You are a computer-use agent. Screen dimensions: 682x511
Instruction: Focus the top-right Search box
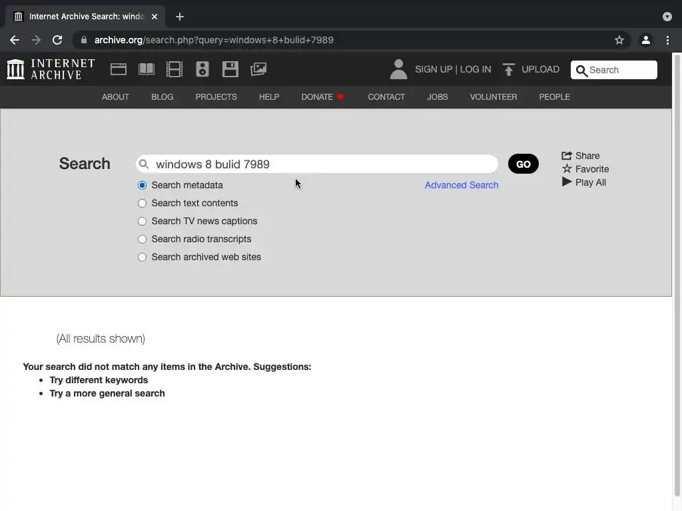coord(613,70)
